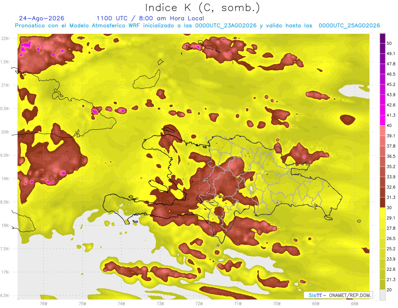Image resolution: width=398 pixels, height=308 pixels.
Task: Click the '20N' latitude label
Action: [x=5, y=132]
